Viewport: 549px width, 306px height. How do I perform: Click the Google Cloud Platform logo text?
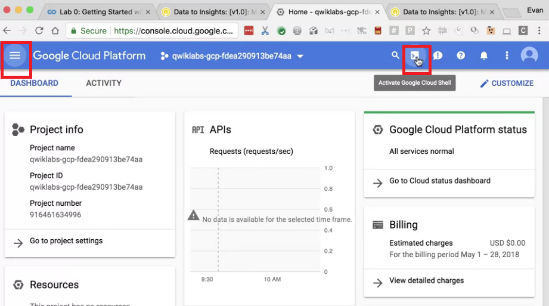click(x=89, y=55)
